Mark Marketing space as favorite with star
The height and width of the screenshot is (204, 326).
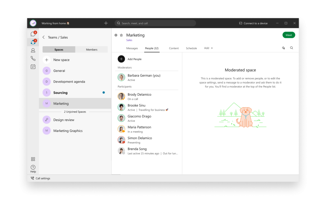[121, 35]
